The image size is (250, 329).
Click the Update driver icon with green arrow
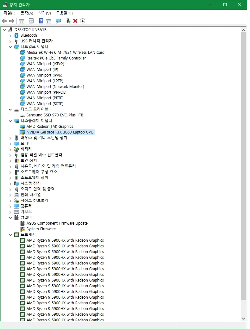point(68,21)
